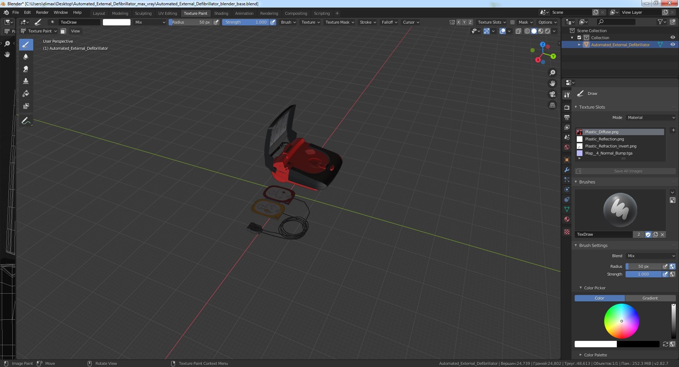The height and width of the screenshot is (367, 679).
Task: Unlink the TexDraw brush with X
Action: [662, 234]
